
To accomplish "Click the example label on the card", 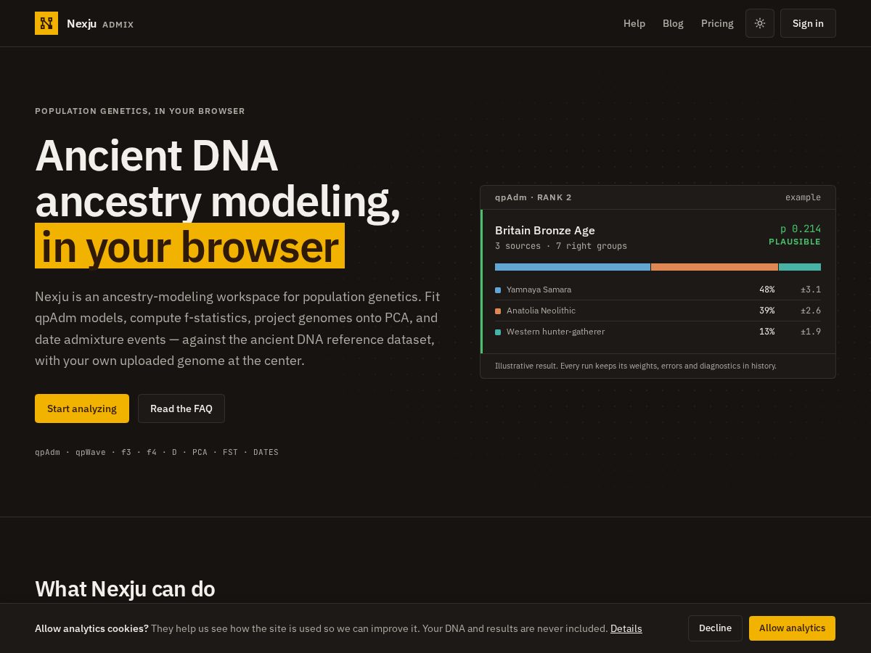I will tap(803, 197).
